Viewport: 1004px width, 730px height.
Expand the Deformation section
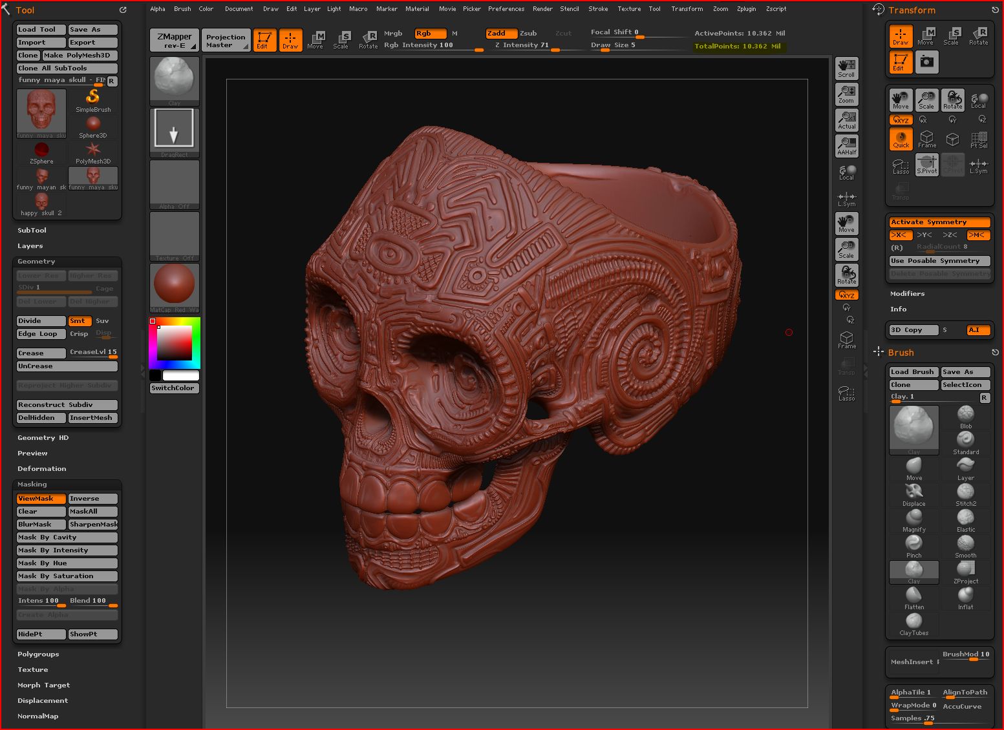click(41, 468)
